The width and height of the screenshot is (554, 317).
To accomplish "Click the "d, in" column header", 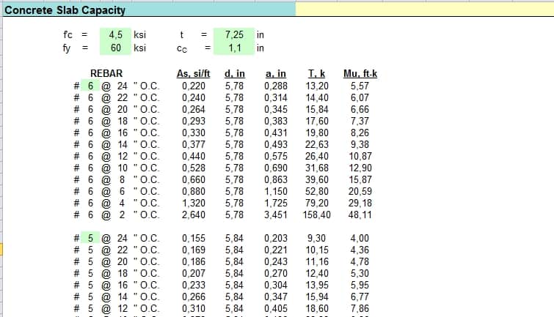I will point(234,73).
